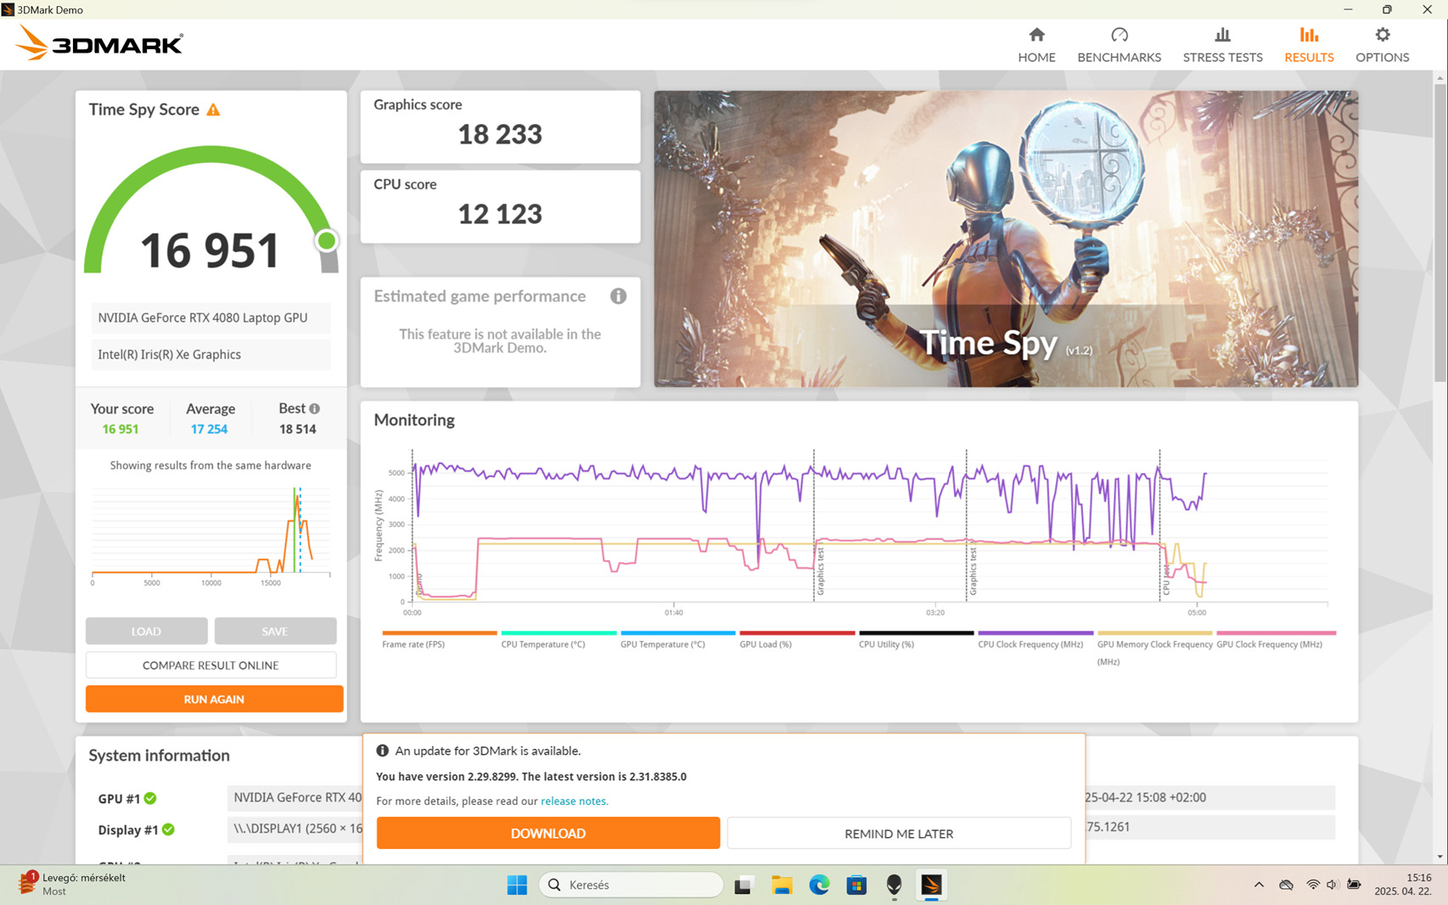
Task: Click the volume speaker tray icon
Action: (1332, 885)
